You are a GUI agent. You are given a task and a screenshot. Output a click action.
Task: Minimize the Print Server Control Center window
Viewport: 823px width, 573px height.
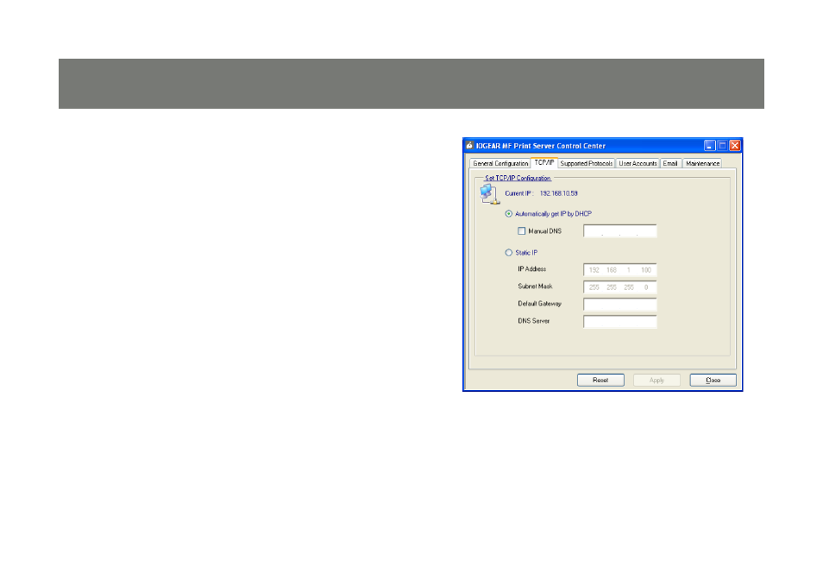click(710, 146)
